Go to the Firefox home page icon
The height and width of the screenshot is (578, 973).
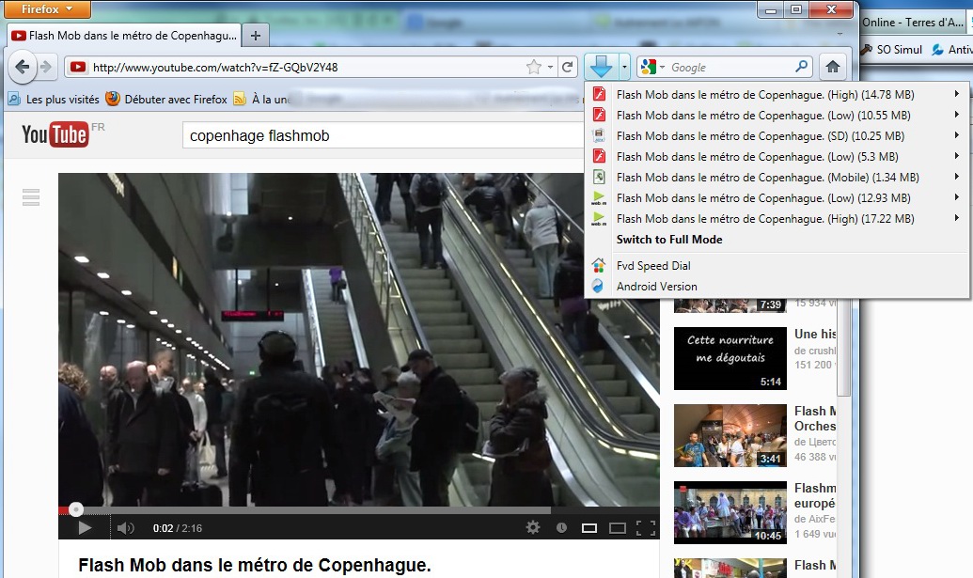(833, 67)
